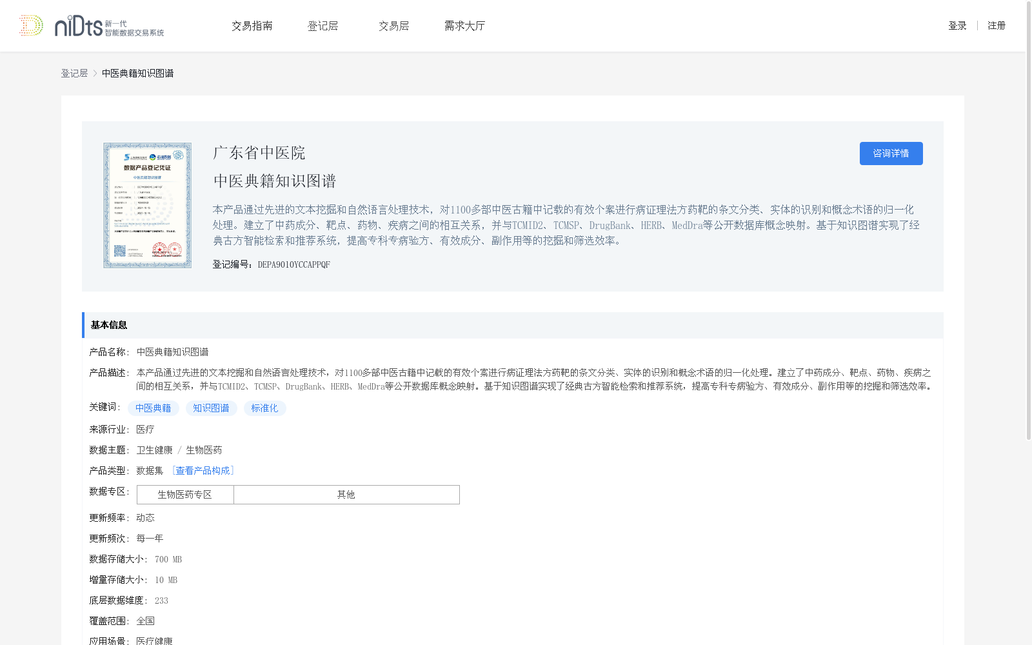Click the 注册 link
Viewport: 1032px width, 645px height.
(997, 26)
